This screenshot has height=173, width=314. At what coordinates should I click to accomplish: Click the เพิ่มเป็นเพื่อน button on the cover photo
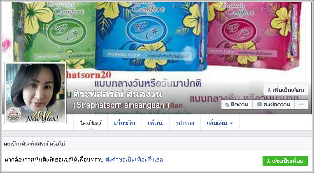click(x=285, y=90)
